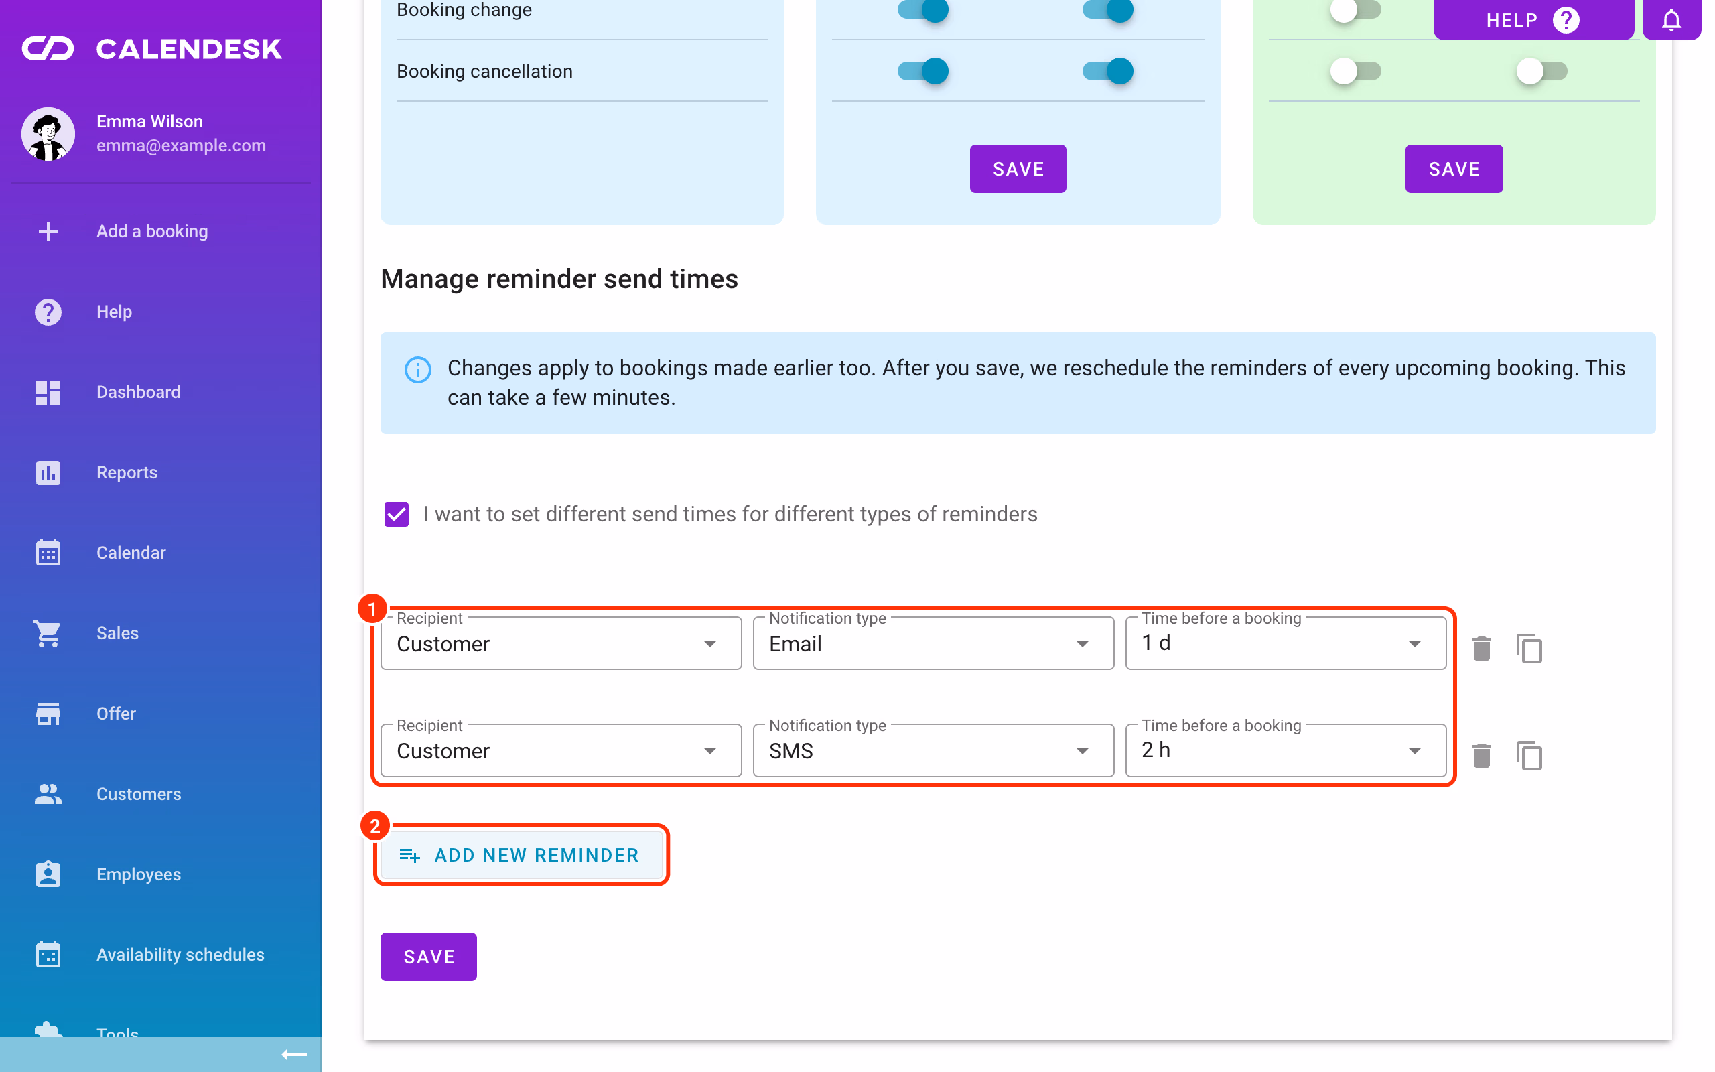Open Recipient dropdown in SMS reminder row
Image resolution: width=1715 pixels, height=1072 pixels.
pos(561,750)
